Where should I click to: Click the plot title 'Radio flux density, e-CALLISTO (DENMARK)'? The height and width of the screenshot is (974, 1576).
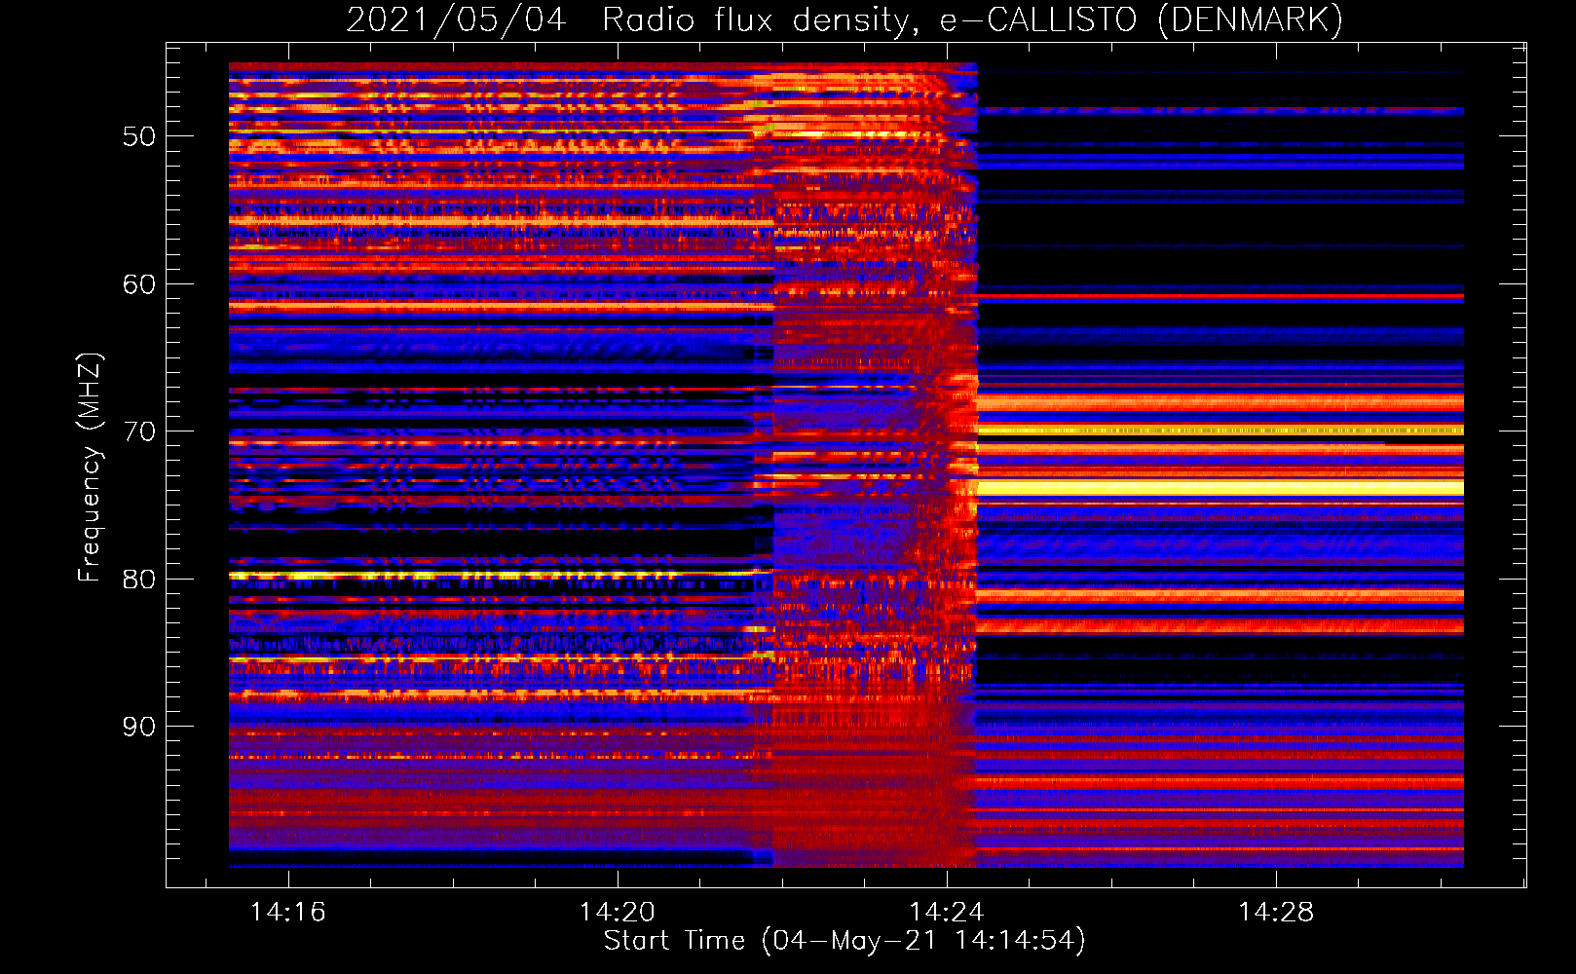[973, 19]
